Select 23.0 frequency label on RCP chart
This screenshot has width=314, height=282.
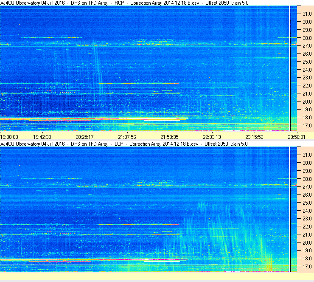click(307, 78)
